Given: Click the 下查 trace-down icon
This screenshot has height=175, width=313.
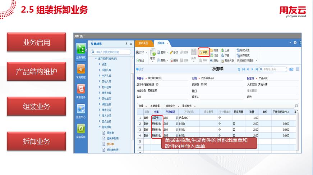Looking at the screenshot, I should click(x=222, y=55).
